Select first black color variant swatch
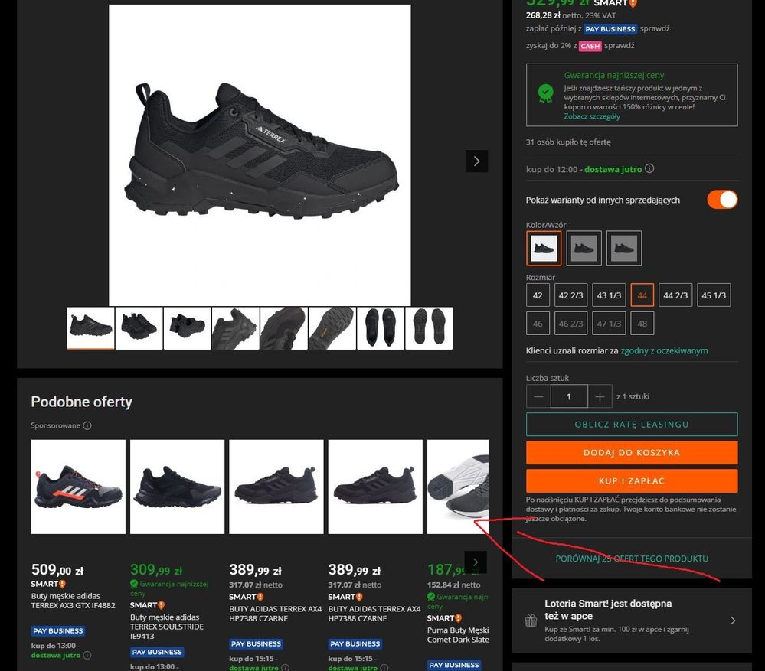The width and height of the screenshot is (765, 671). (544, 248)
